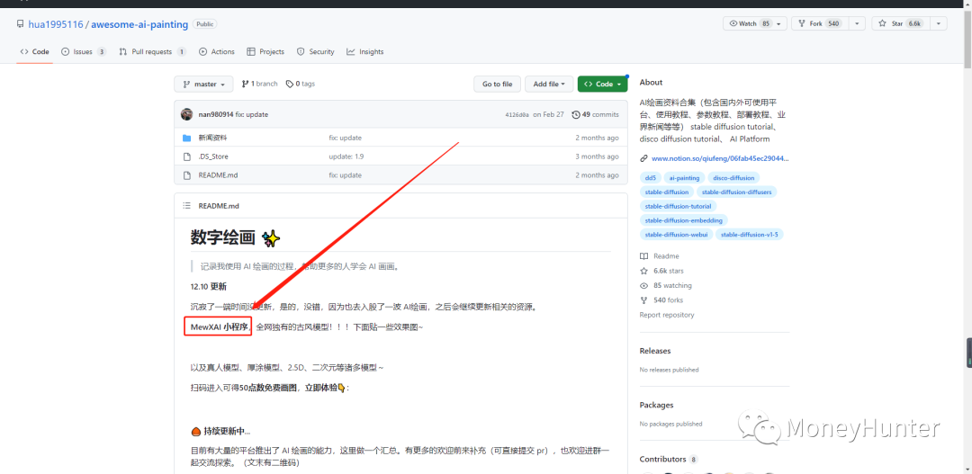972x474 pixels.
Task: Select the stable-diffusion-webui topic tag
Action: (x=676, y=235)
